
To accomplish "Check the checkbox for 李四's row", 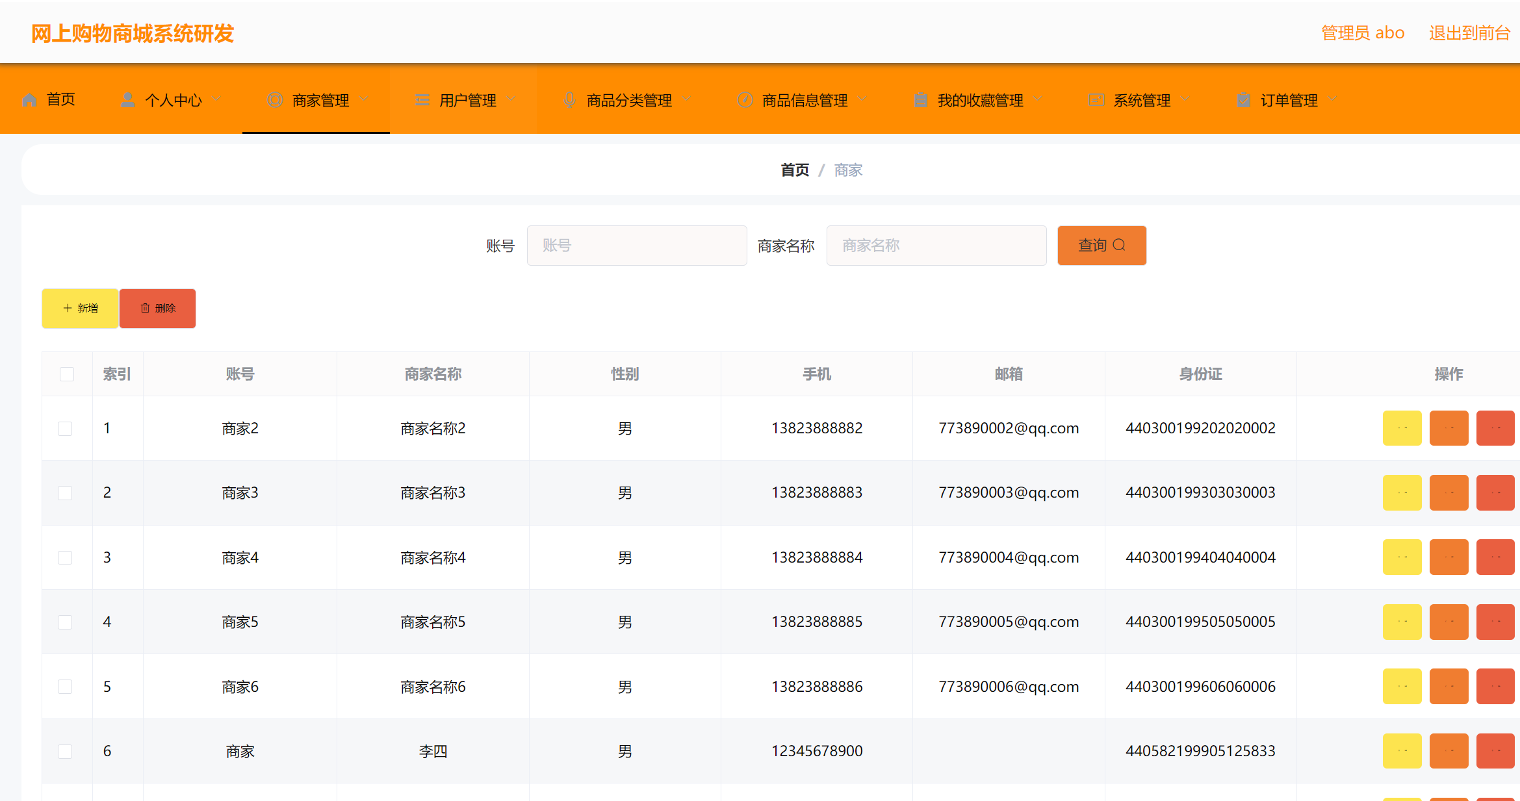I will point(65,751).
